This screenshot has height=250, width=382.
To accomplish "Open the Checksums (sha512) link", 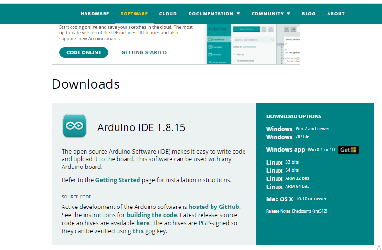I will pyautogui.click(x=309, y=211).
